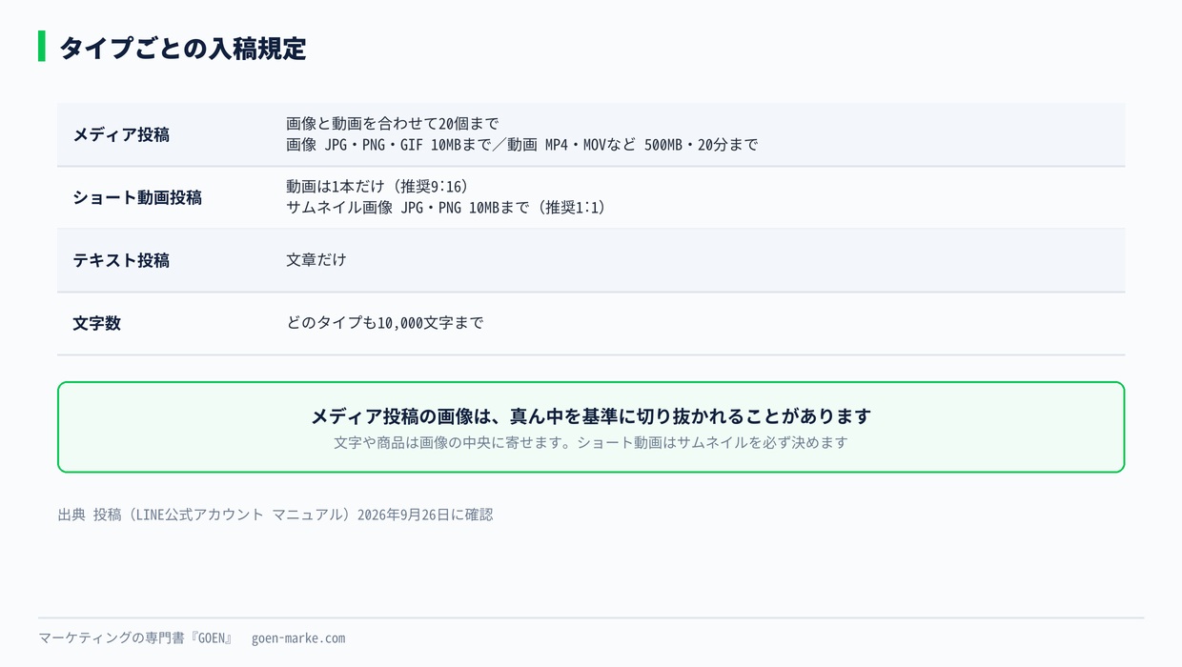Open the goen-marke.com footer link
This screenshot has height=667, width=1182.
(298, 638)
